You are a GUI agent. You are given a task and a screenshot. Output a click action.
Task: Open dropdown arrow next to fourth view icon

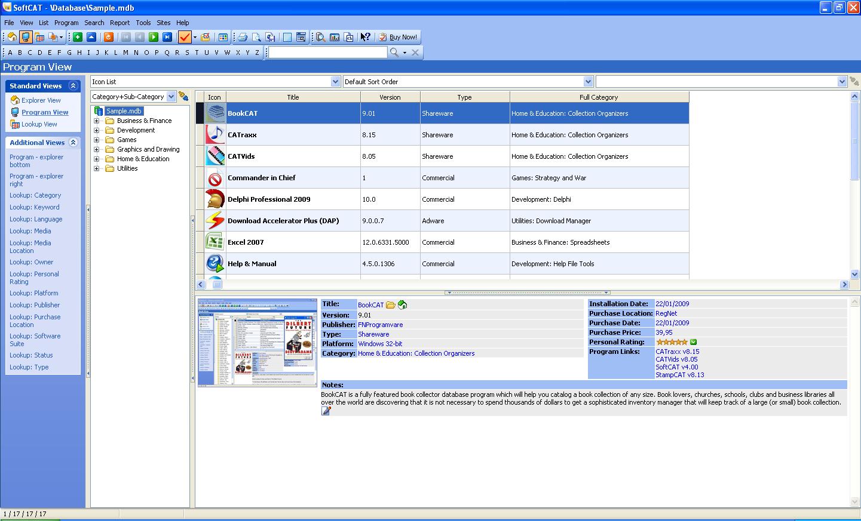(61, 37)
